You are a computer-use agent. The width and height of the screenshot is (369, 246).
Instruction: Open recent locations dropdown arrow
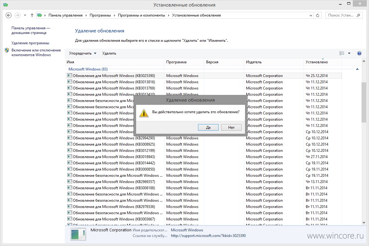pyautogui.click(x=25, y=15)
